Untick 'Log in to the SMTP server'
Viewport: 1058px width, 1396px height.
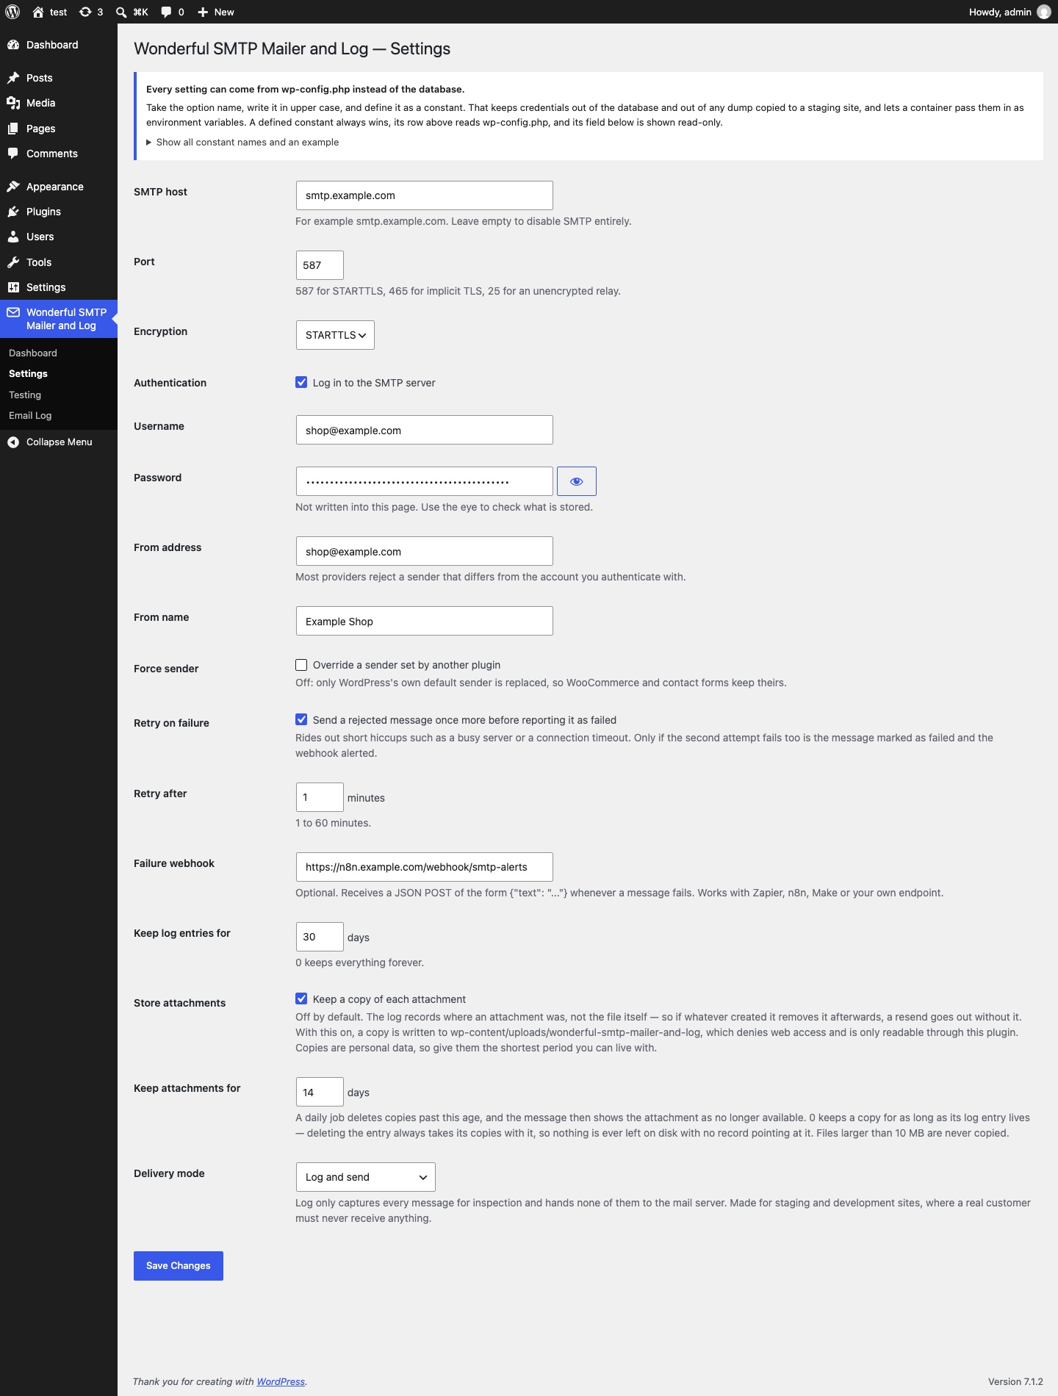(x=301, y=382)
